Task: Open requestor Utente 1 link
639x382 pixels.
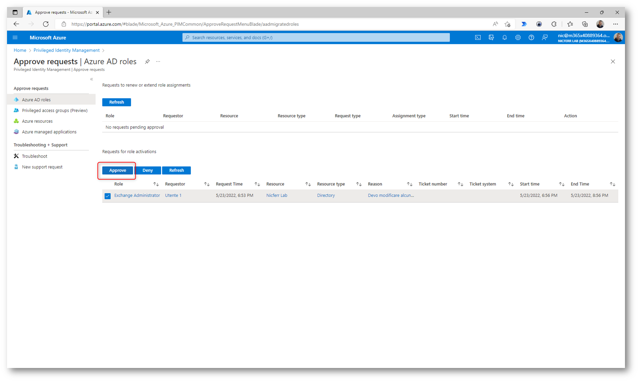Action: pyautogui.click(x=173, y=195)
